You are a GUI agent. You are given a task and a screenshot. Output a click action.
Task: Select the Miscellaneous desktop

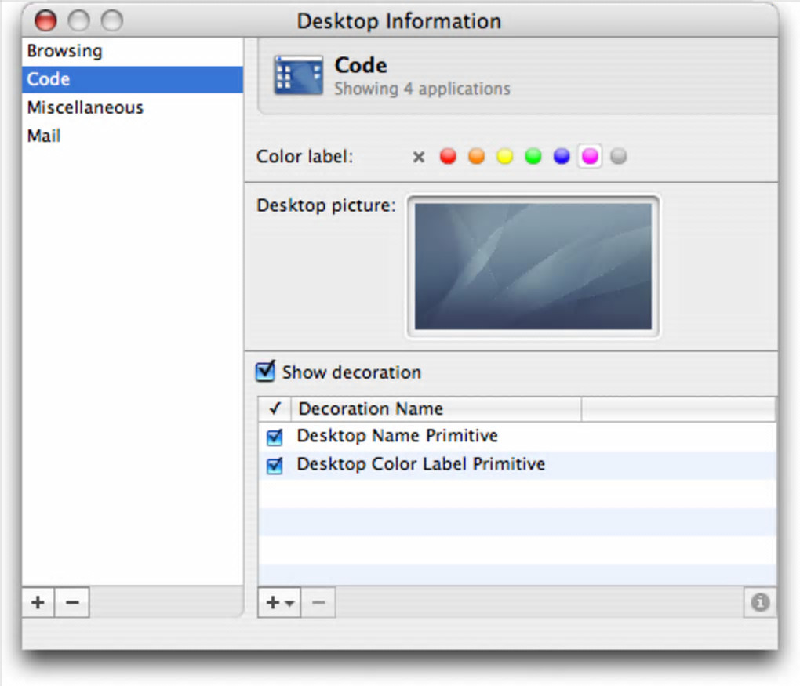(x=85, y=107)
